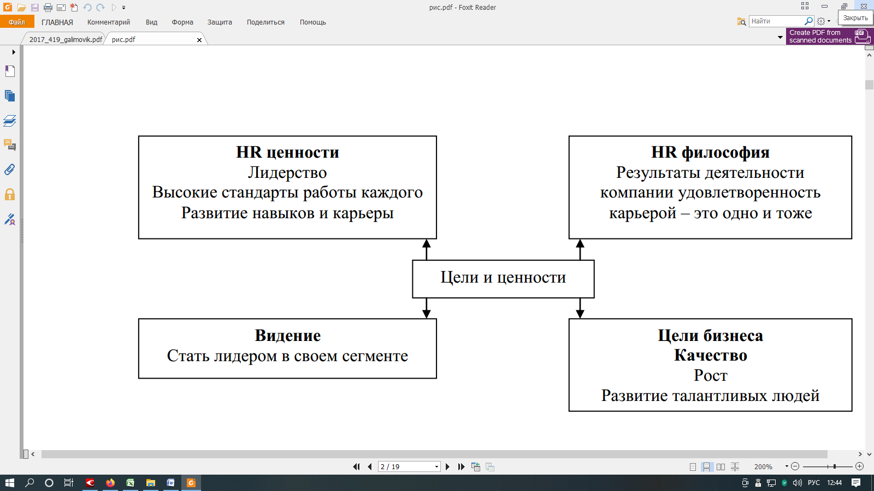Open the Pages thumbnails panel
The image size is (874, 491).
(x=10, y=96)
